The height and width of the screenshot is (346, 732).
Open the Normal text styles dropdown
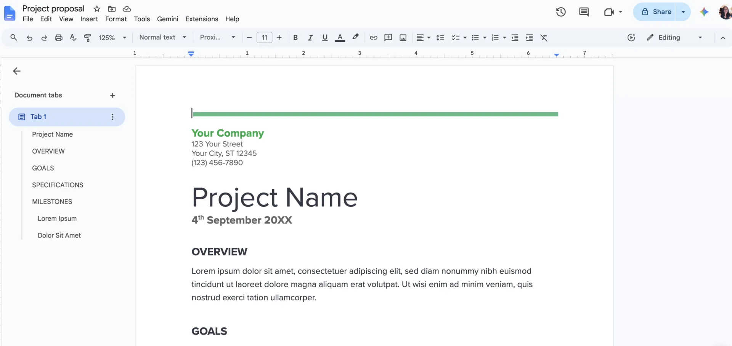pyautogui.click(x=163, y=37)
